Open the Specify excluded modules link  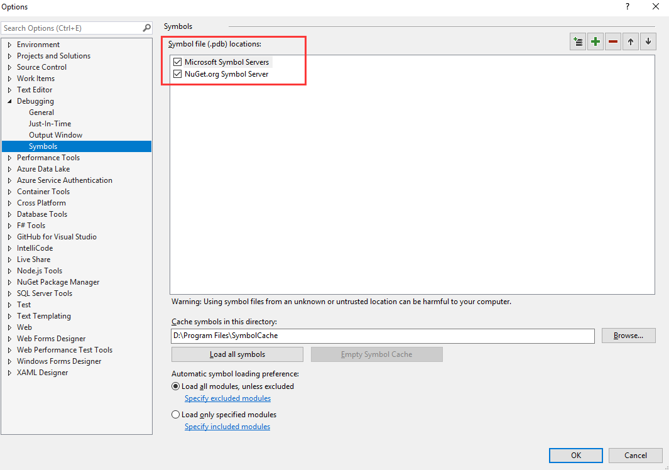[227, 398]
